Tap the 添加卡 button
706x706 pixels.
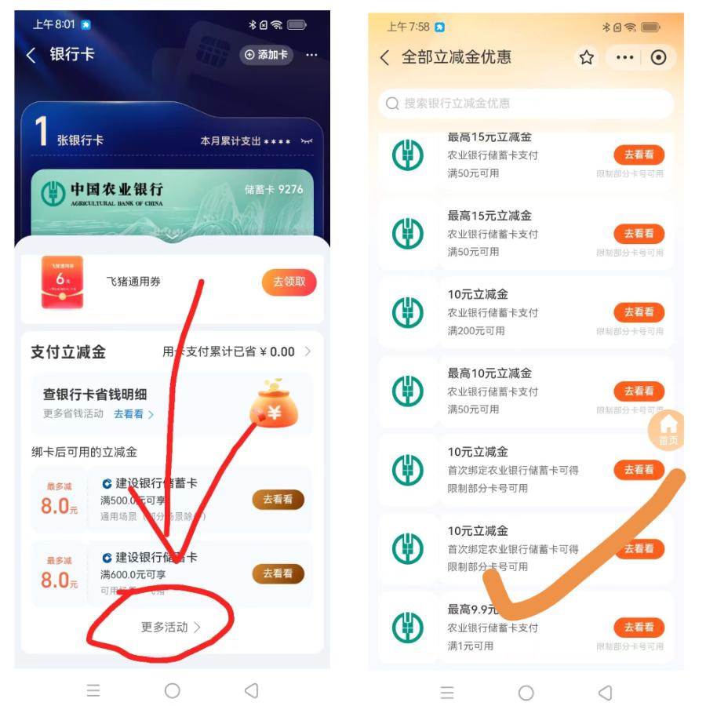(266, 55)
